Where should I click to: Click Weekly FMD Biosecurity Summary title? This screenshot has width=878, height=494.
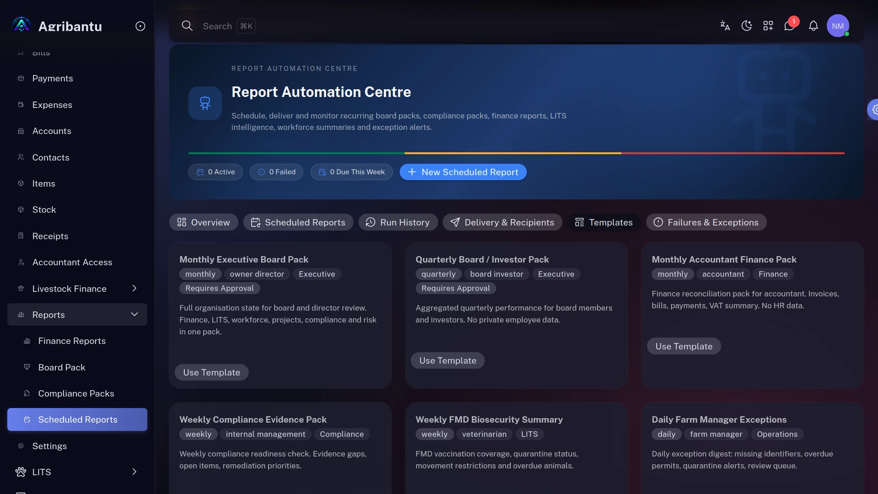point(489,419)
